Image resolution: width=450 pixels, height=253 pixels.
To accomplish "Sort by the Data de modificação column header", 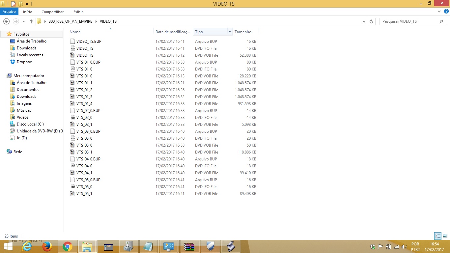I will 173,32.
